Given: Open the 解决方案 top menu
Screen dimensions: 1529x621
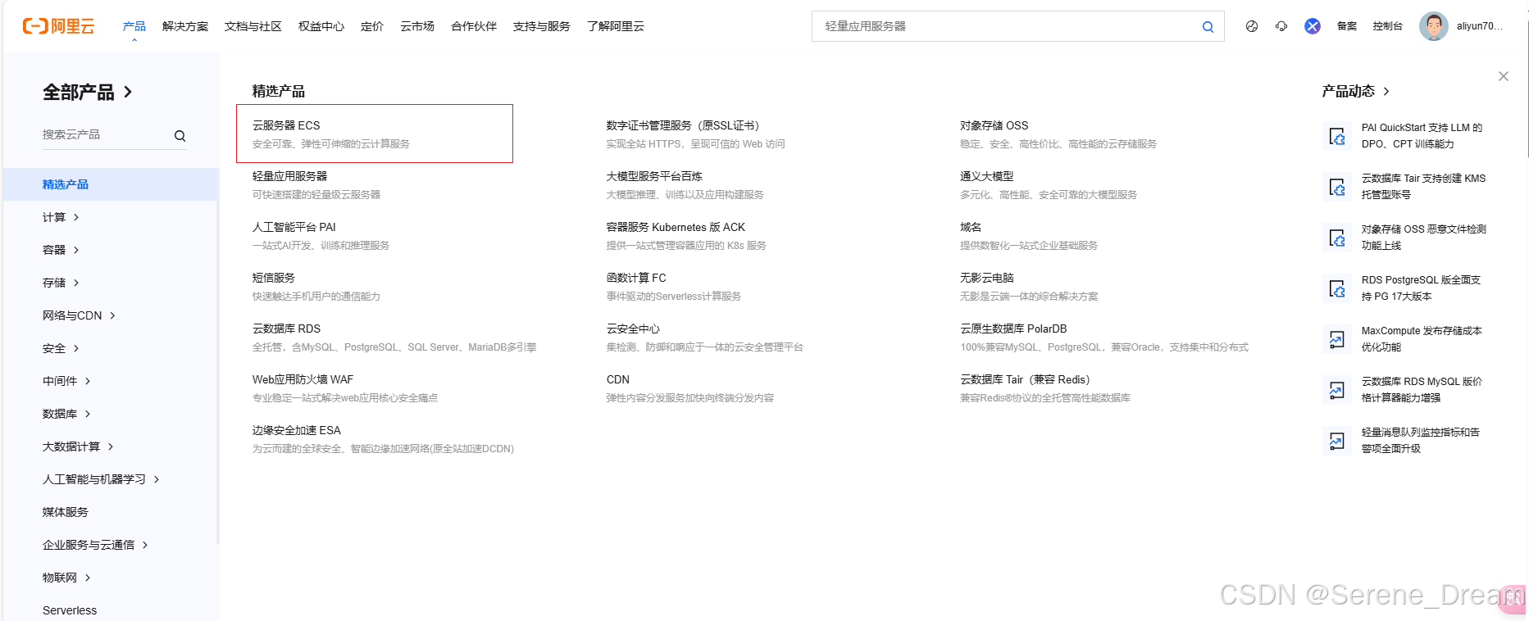Looking at the screenshot, I should [185, 26].
